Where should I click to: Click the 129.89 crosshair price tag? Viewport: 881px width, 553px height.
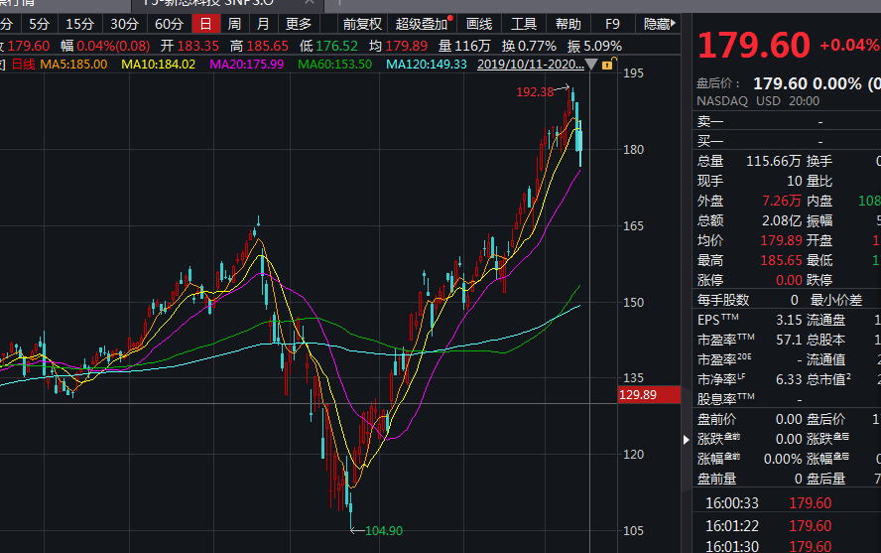point(649,394)
